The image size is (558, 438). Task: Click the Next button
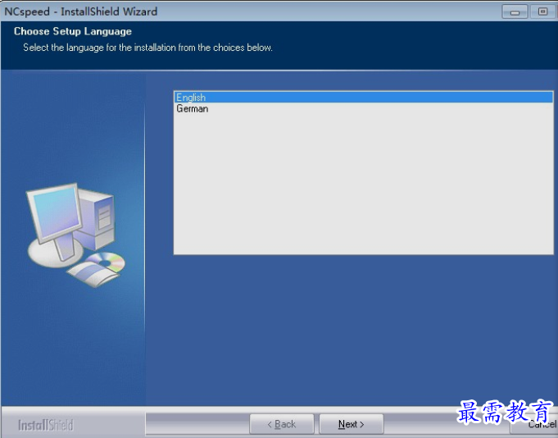(x=352, y=424)
